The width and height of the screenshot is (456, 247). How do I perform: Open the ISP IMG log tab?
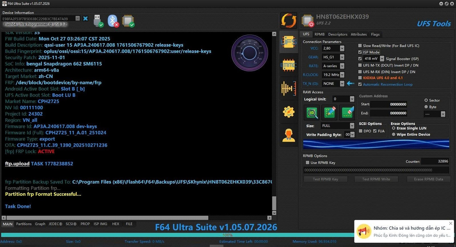click(100, 224)
